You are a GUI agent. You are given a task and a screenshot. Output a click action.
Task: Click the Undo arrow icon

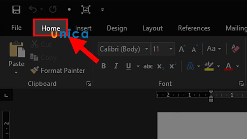point(32,10)
